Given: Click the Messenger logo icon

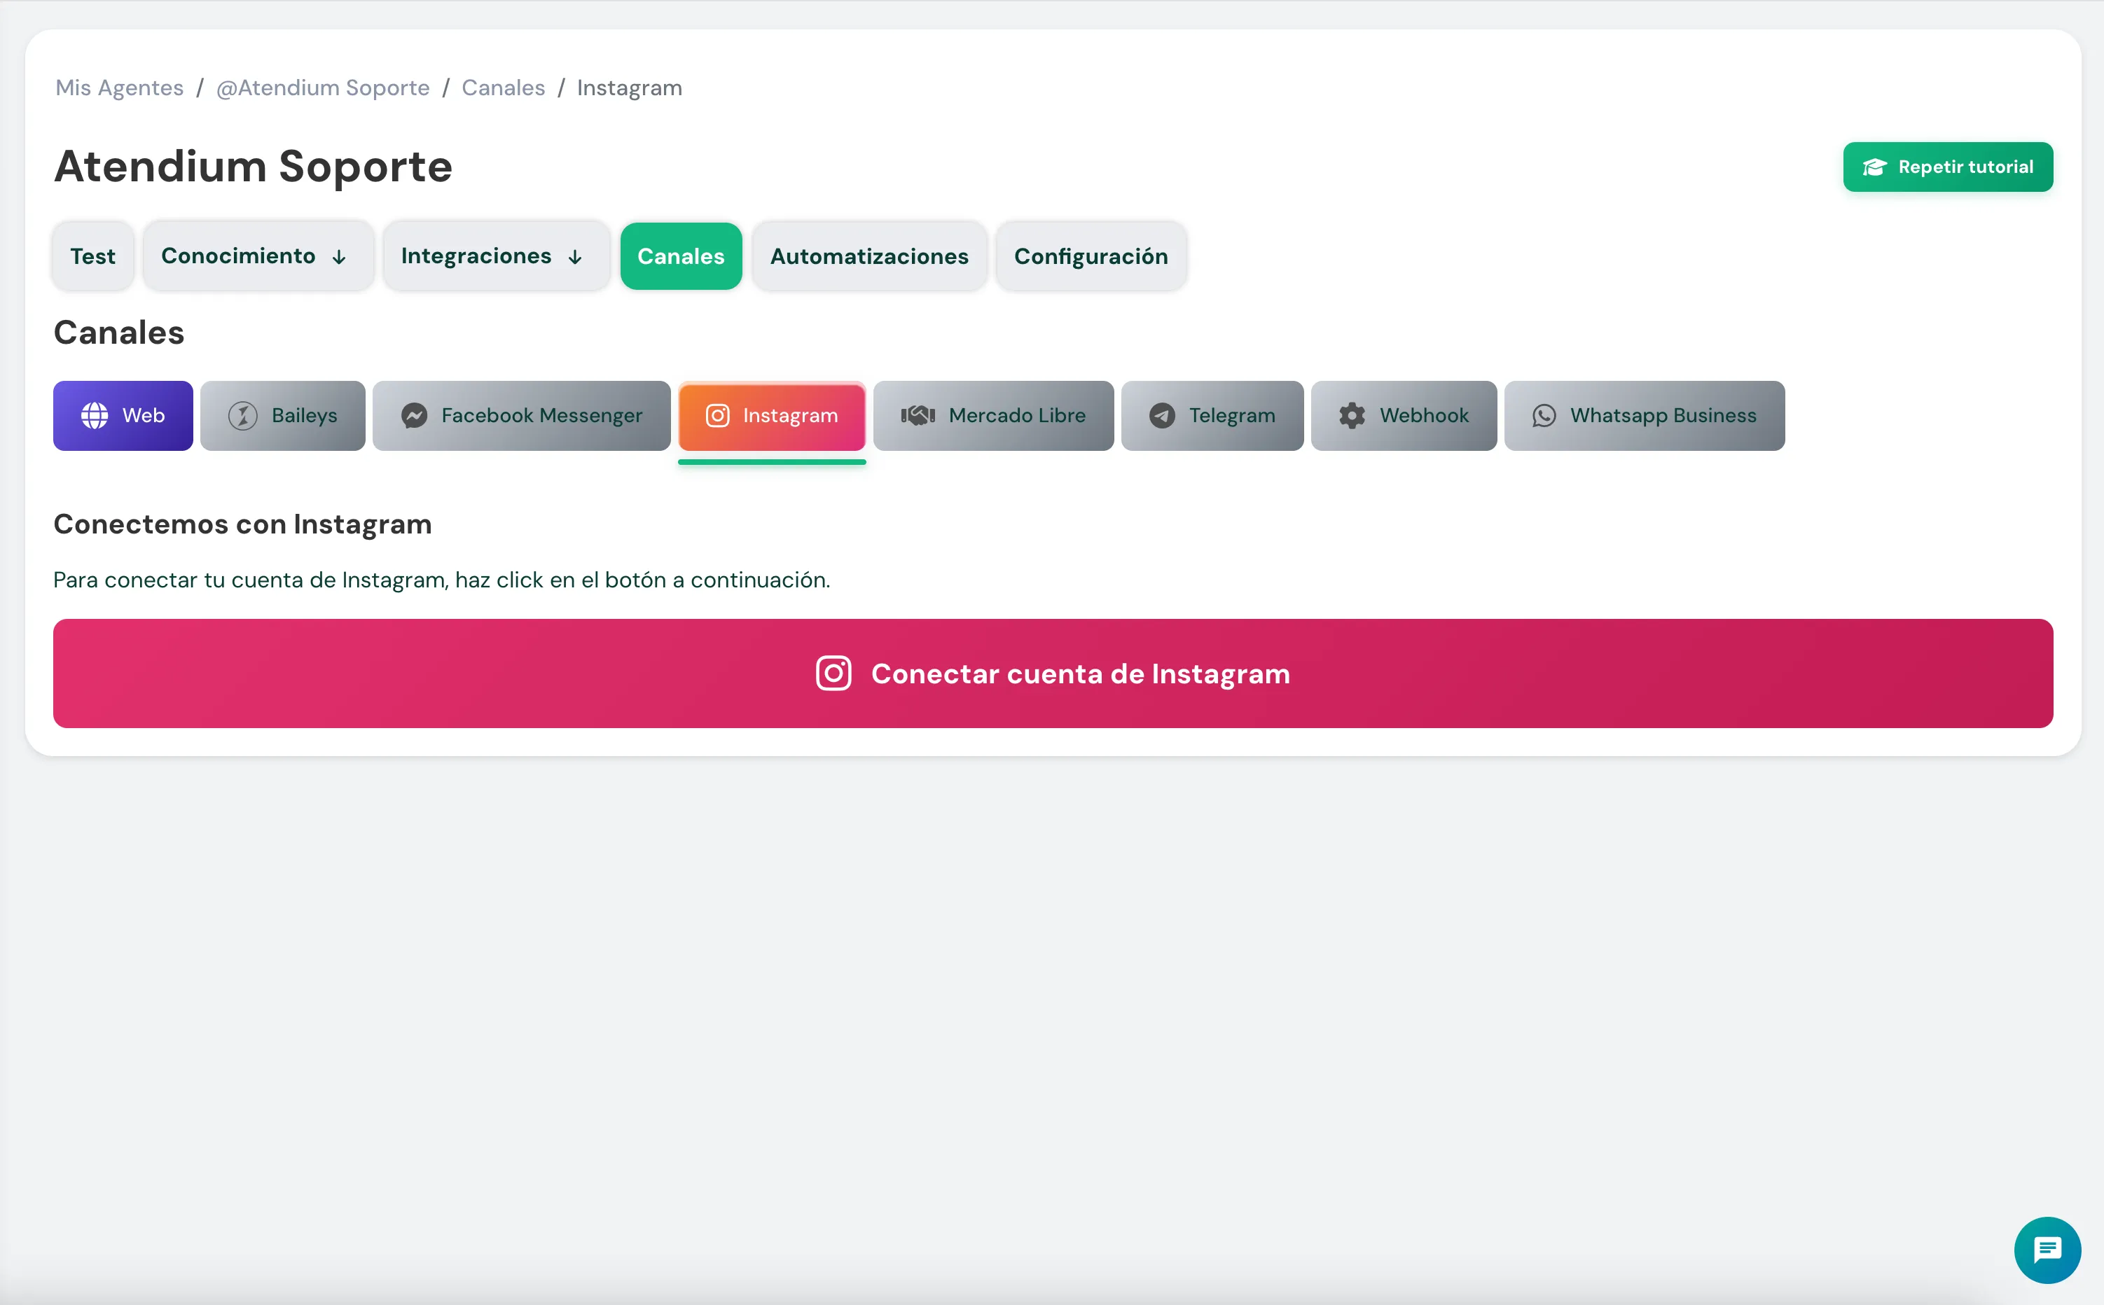Looking at the screenshot, I should point(415,415).
